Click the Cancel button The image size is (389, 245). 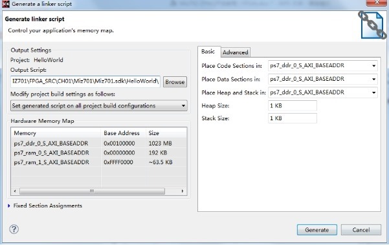coord(361,230)
